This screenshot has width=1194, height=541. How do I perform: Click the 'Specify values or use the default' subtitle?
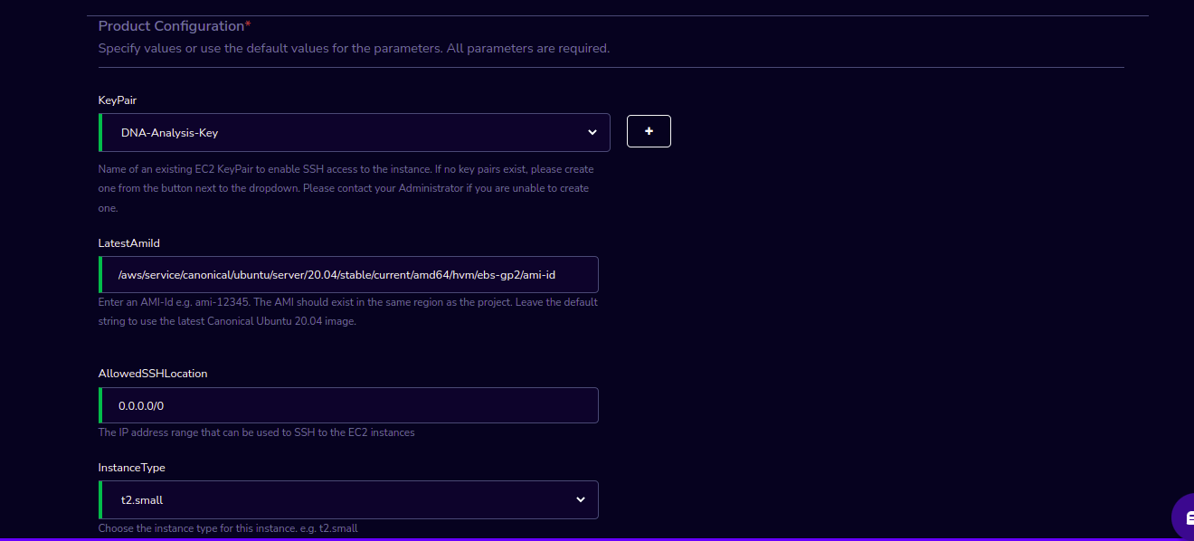click(354, 48)
